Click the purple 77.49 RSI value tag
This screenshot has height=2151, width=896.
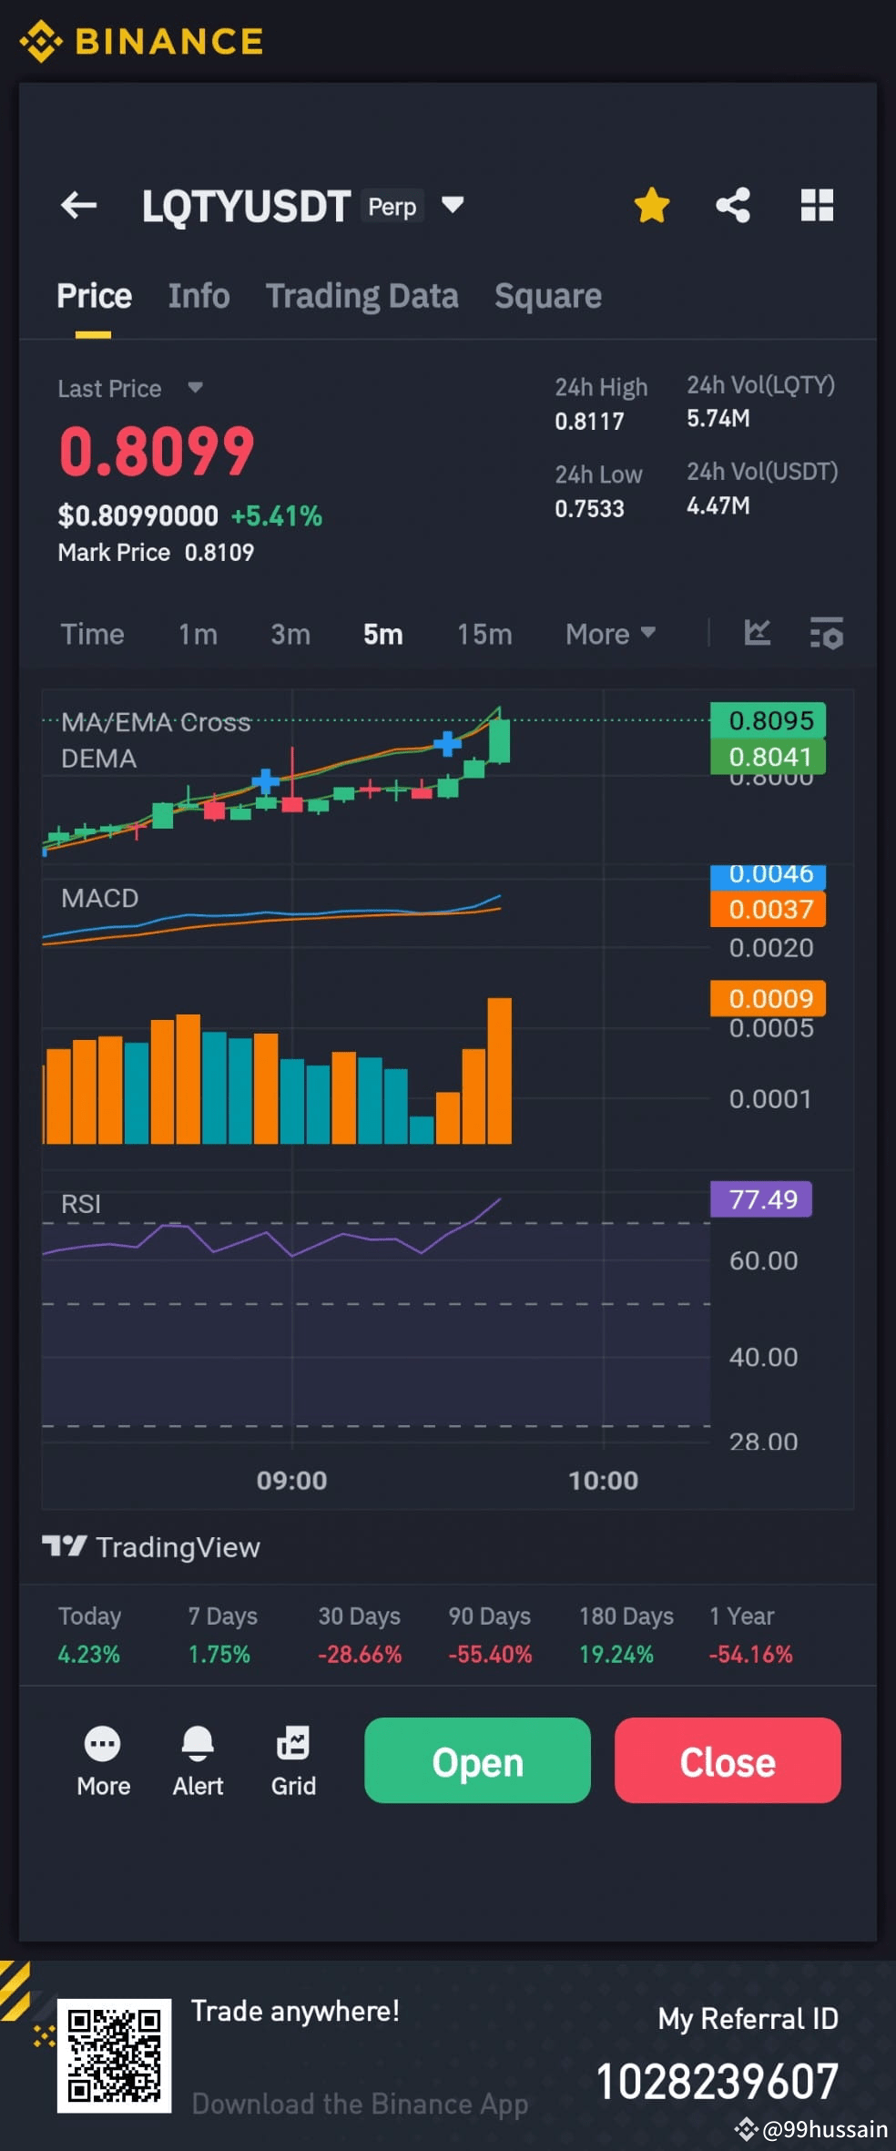click(x=761, y=1199)
